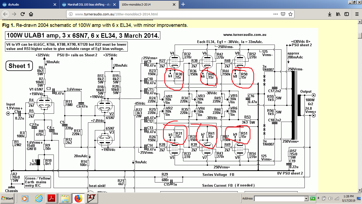
Task: Open Windows Explorer folder in taskbar
Action: [65, 198]
